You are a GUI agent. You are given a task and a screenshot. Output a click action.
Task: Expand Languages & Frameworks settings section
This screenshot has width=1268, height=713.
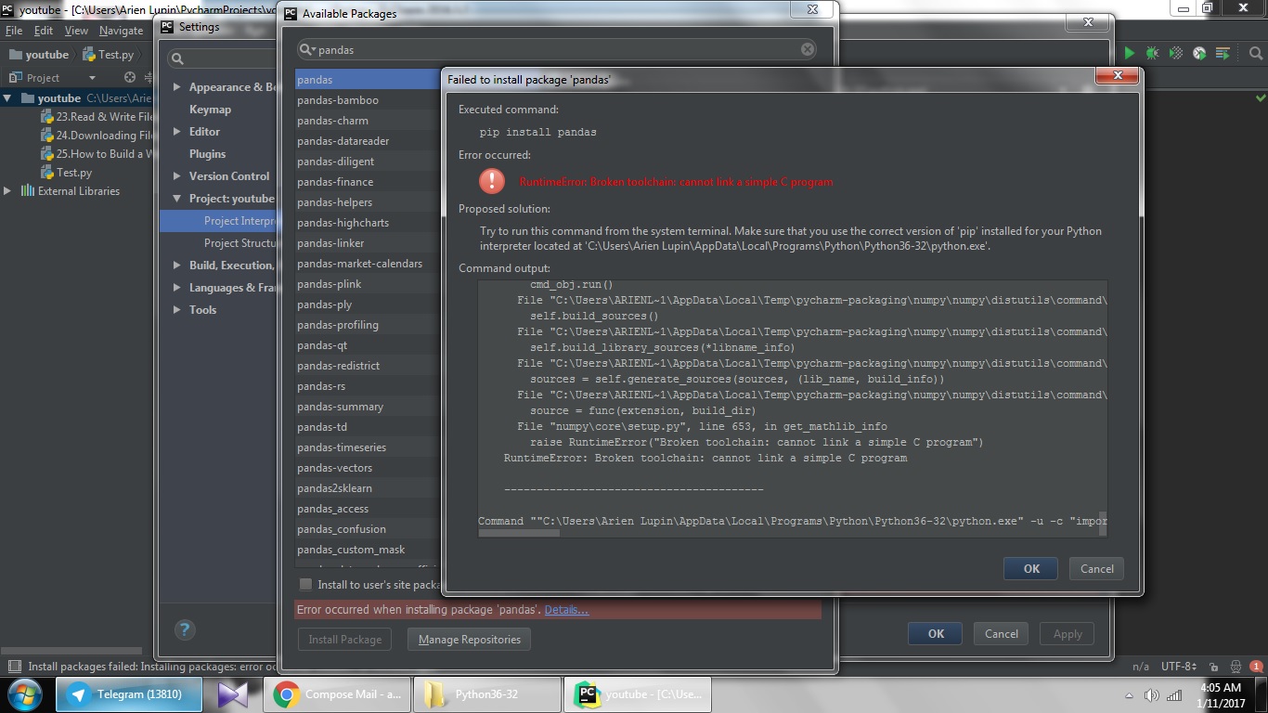point(177,287)
